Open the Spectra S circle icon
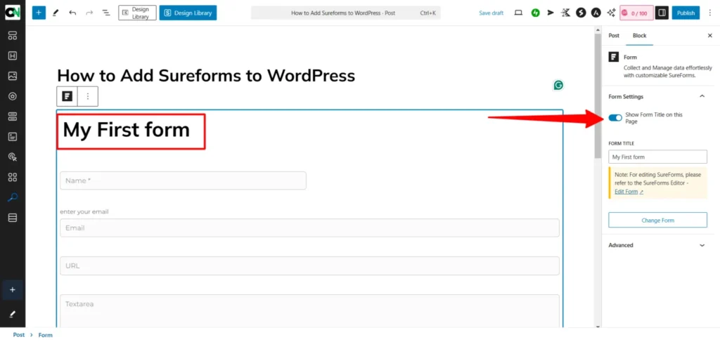The width and height of the screenshot is (720, 342). (x=581, y=13)
